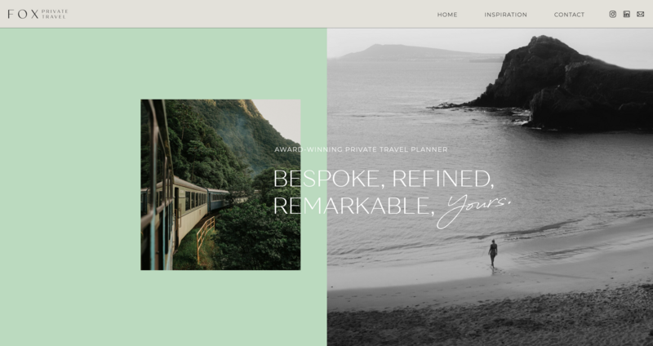Click the FOX logo lettering
Viewport: 653px width, 346px height.
24,14
